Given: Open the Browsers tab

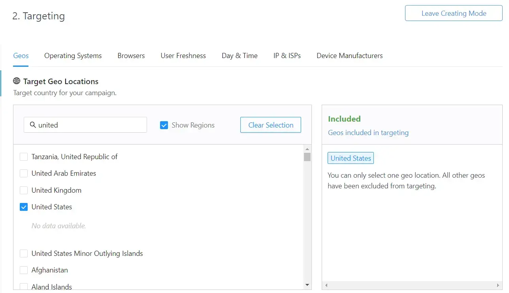Looking at the screenshot, I should 131,56.
